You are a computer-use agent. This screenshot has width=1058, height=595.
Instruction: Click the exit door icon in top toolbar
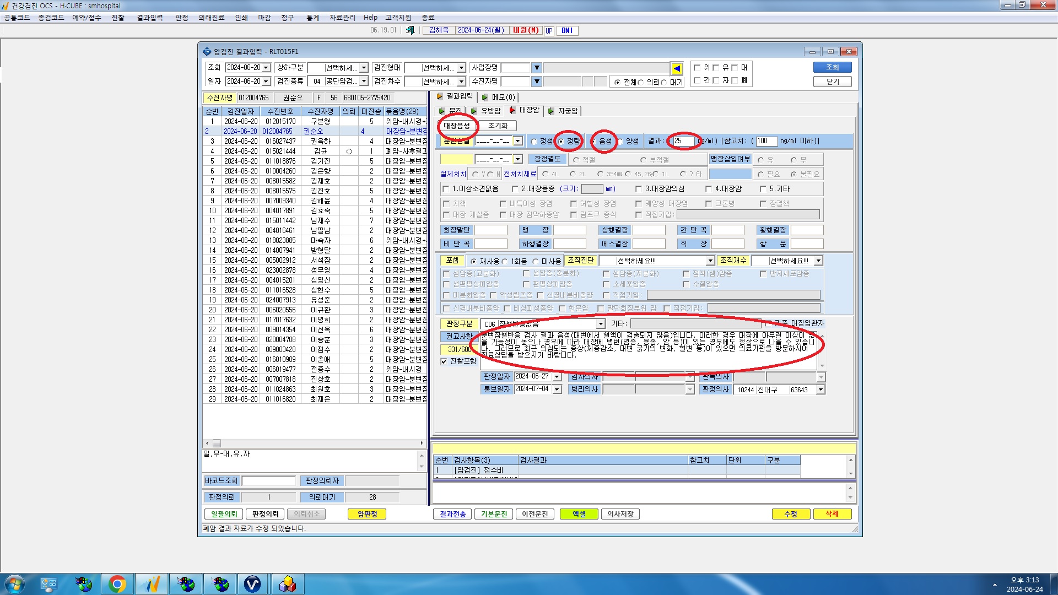410,30
